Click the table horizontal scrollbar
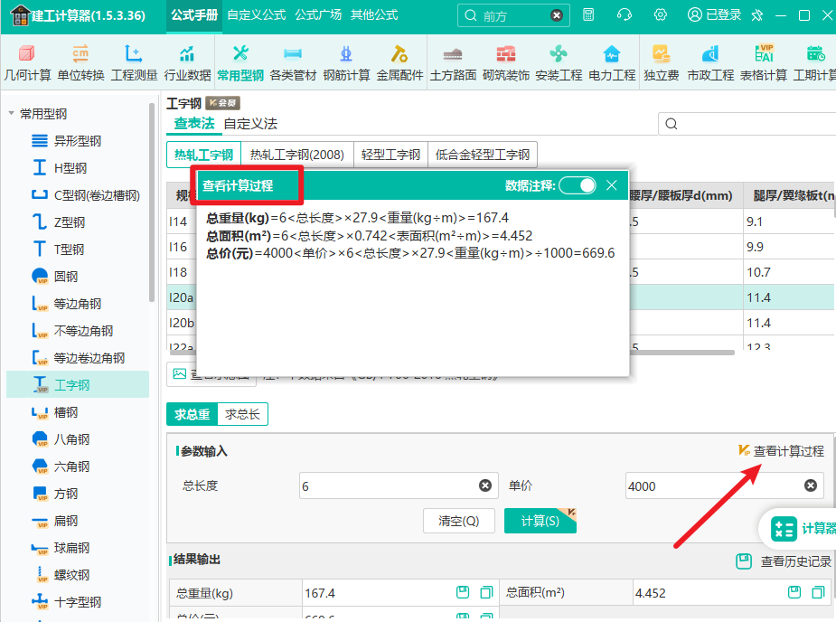The width and height of the screenshot is (836, 622). (452, 352)
